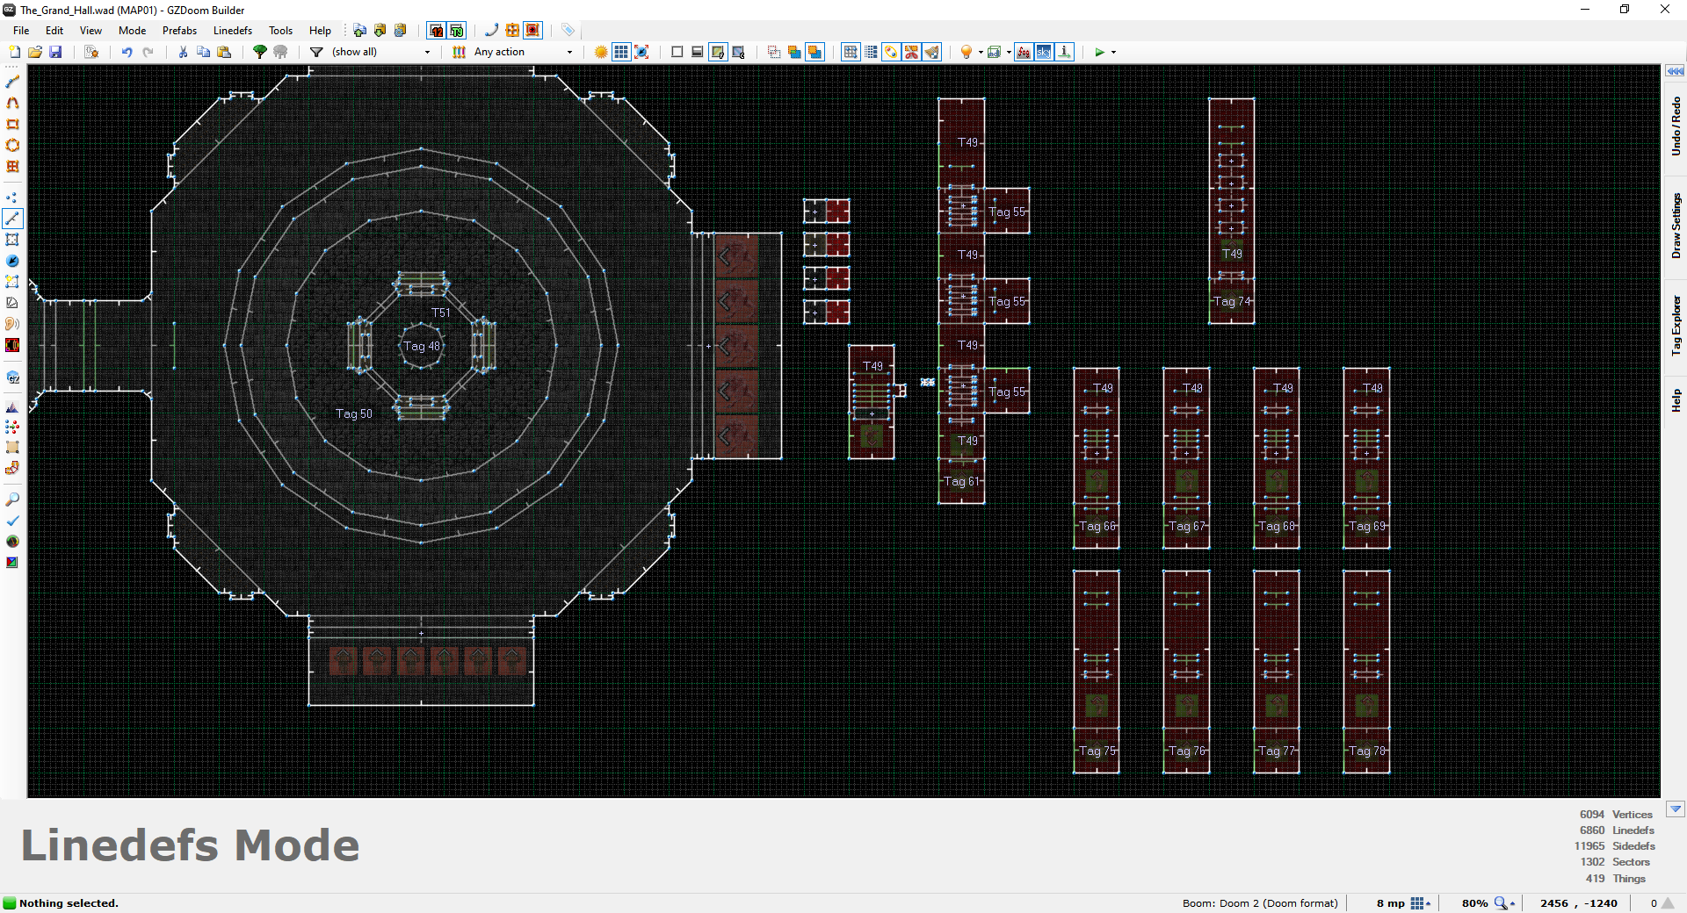Open the Help side tab
Image resolution: width=1687 pixels, height=913 pixels.
point(1676,400)
